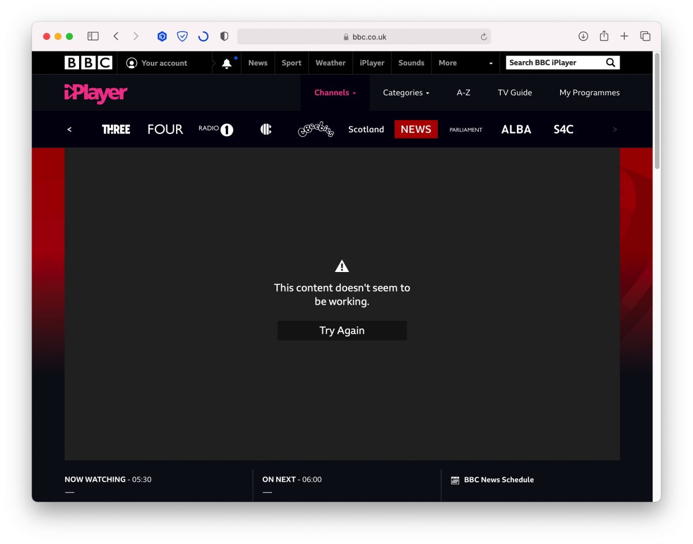Image resolution: width=693 pixels, height=544 pixels.
Task: Select the BBC News channel
Action: [416, 129]
